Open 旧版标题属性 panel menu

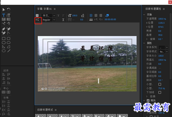point(164,9)
